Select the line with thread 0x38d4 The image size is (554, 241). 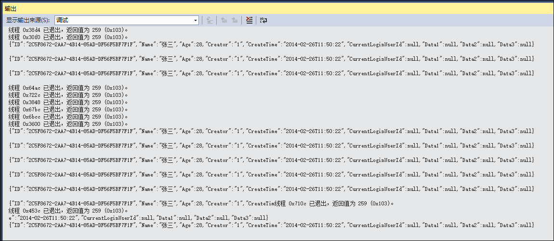point(68,30)
